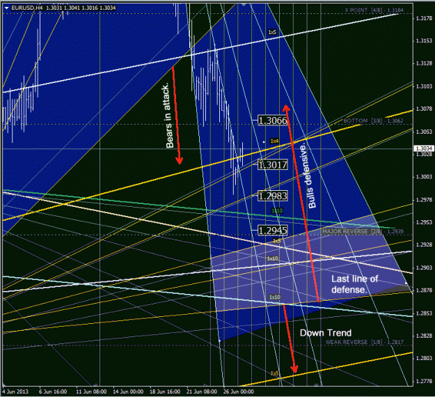The image size is (435, 397).
Task: Click the 1.2903 value on price scale
Action: point(424,267)
